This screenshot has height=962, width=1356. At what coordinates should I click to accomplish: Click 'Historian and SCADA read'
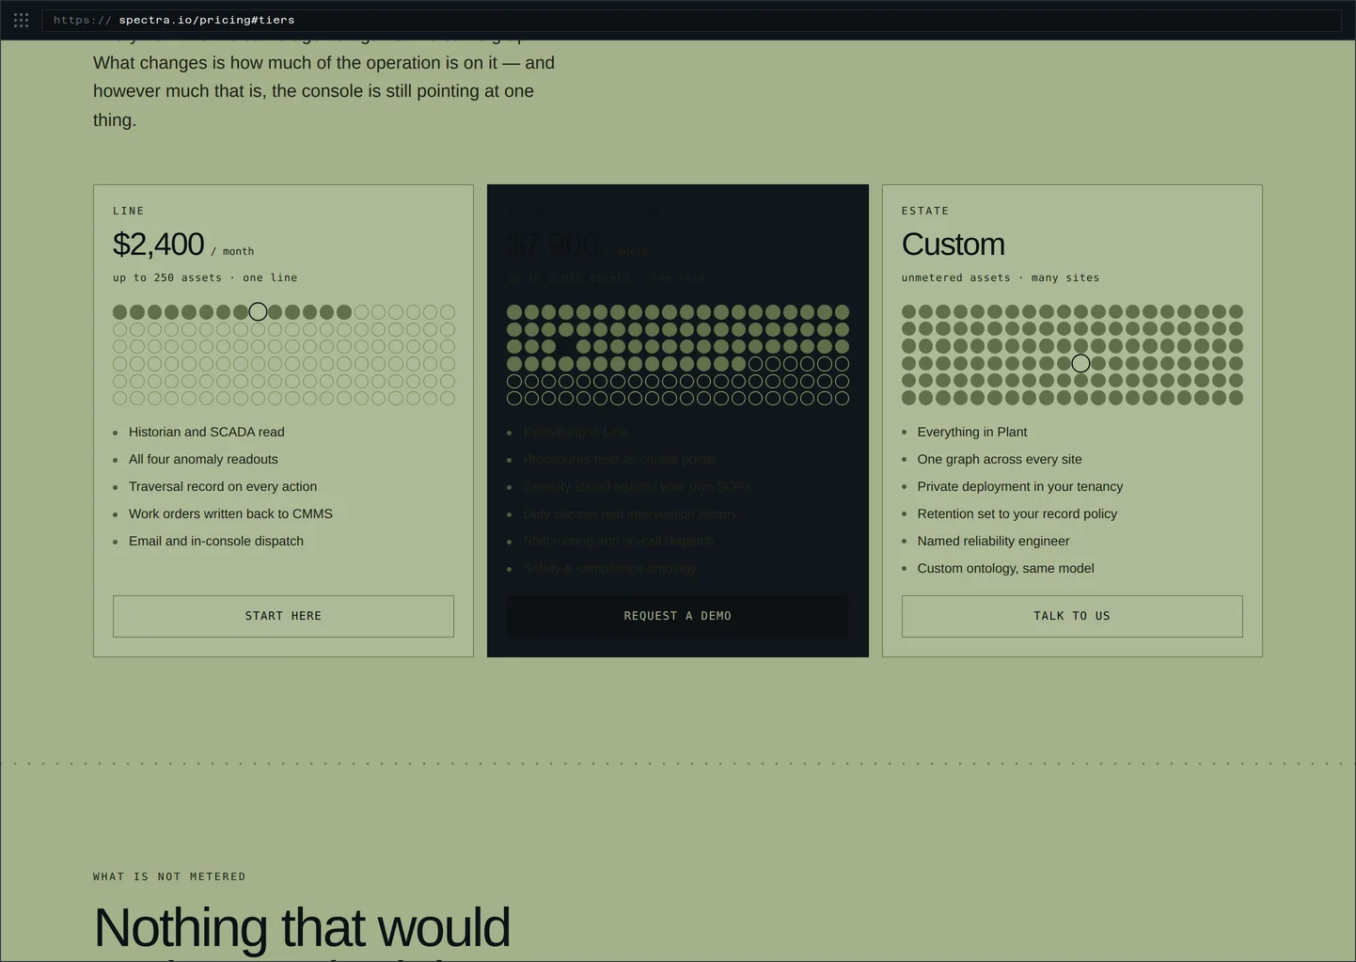click(x=207, y=433)
